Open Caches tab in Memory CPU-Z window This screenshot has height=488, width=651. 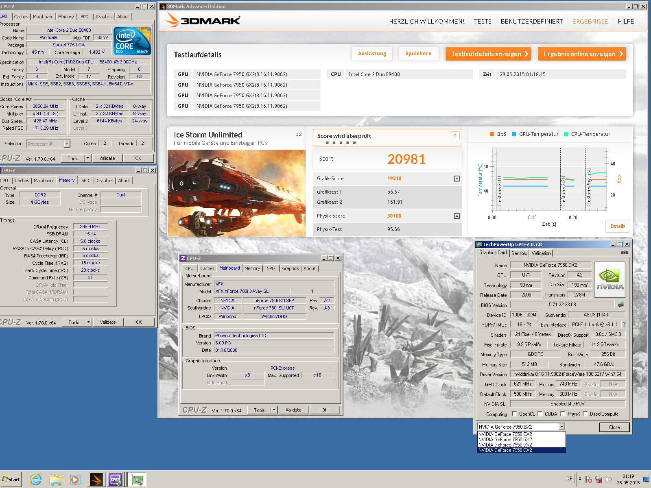pyautogui.click(x=22, y=181)
